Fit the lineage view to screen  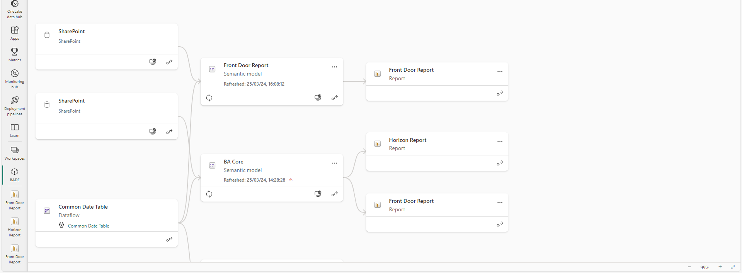click(733, 267)
